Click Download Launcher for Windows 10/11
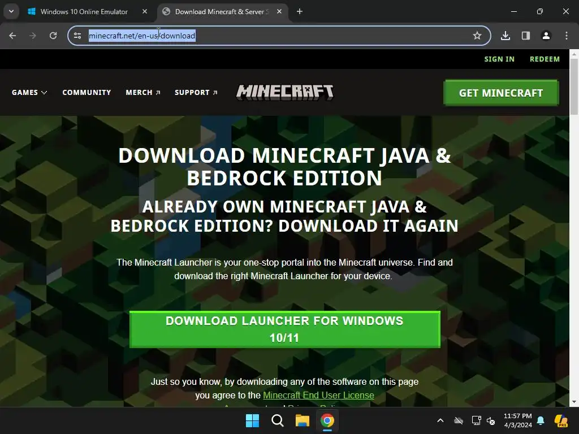 pyautogui.click(x=285, y=329)
